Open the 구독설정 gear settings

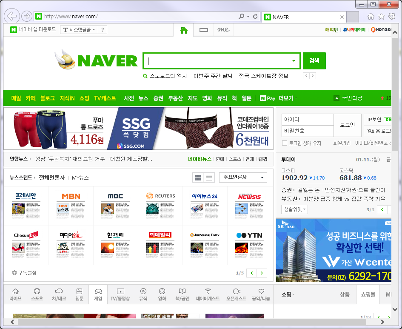click(24, 272)
